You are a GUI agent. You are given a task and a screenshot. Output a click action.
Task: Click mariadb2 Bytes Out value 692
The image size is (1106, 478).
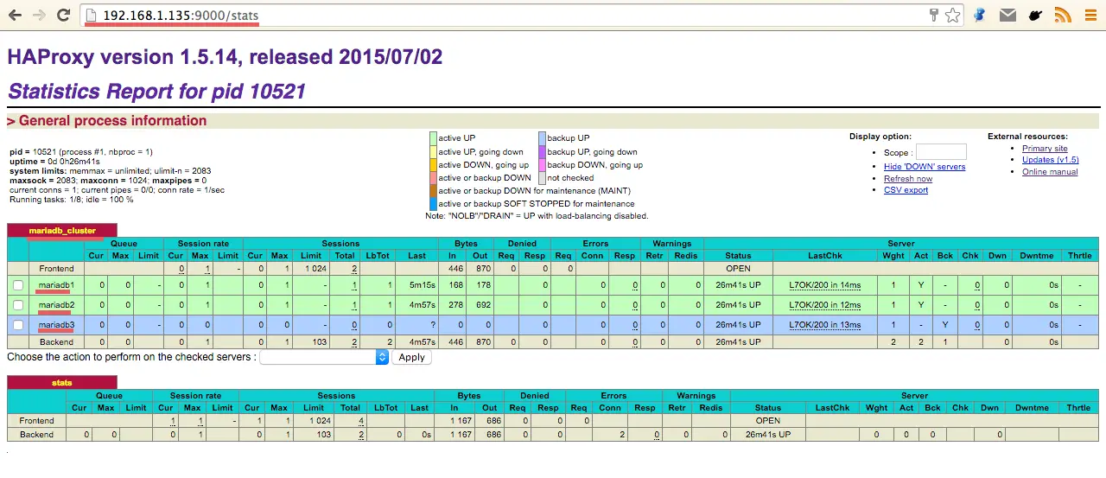click(x=482, y=305)
